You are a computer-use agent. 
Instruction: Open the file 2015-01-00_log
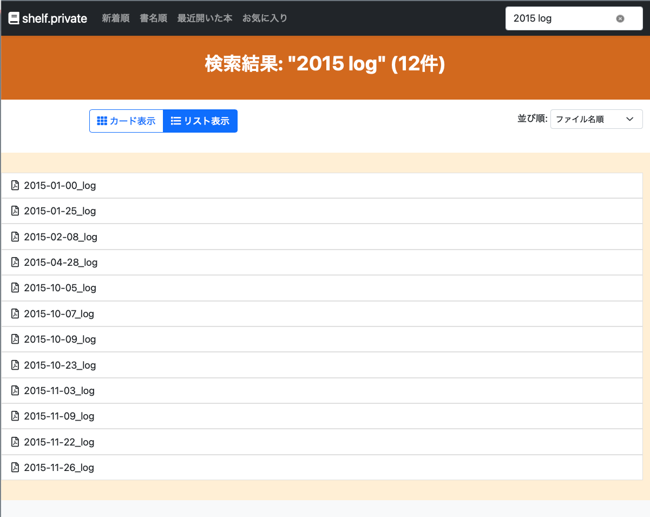pyautogui.click(x=321, y=186)
